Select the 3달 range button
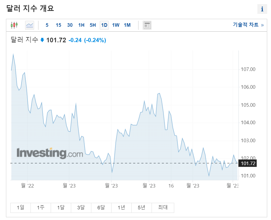 pyautogui.click(x=81, y=208)
